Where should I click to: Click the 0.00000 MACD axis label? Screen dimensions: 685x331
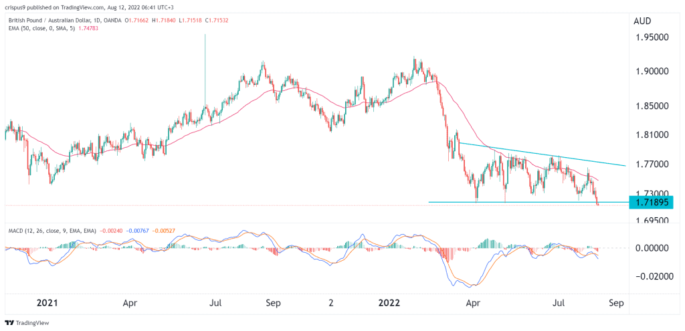point(653,247)
